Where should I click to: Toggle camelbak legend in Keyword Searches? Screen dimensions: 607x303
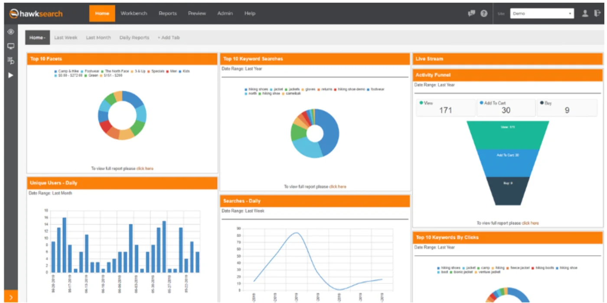pos(292,93)
